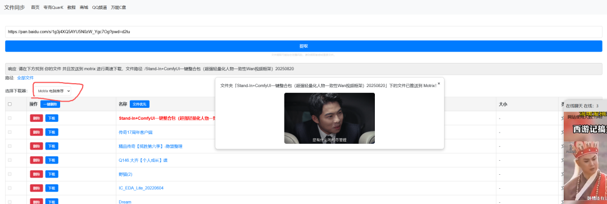Open the red Stand-In+ComfyUI一键整合包 folder link
Viewport: 607px width, 204px height.
(x=167, y=119)
